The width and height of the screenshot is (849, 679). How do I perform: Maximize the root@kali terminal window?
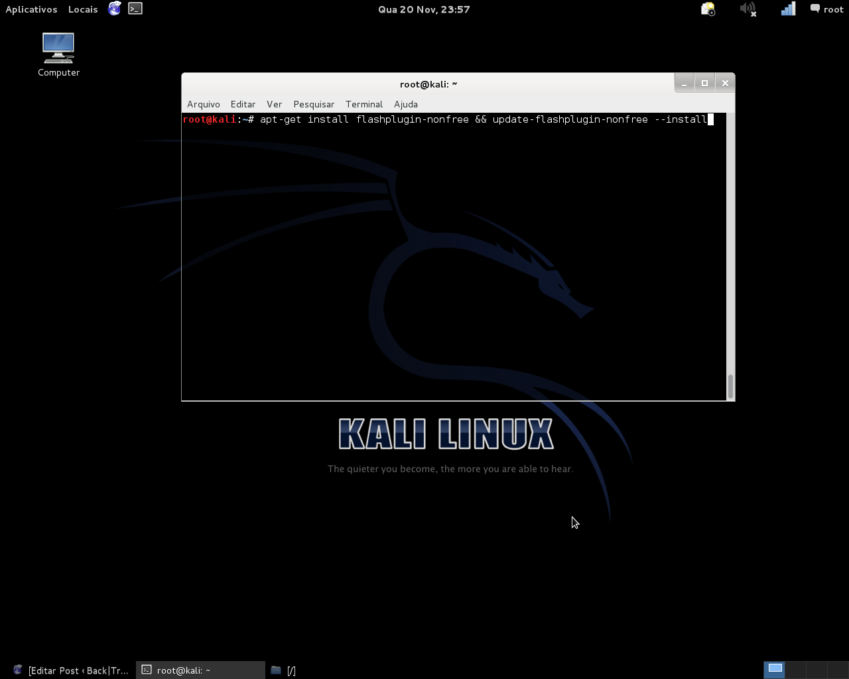point(704,83)
